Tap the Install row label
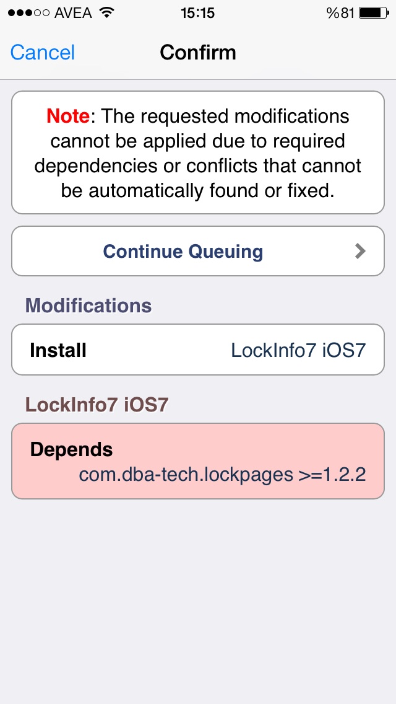Screen dimensions: 396x704 pos(58,350)
